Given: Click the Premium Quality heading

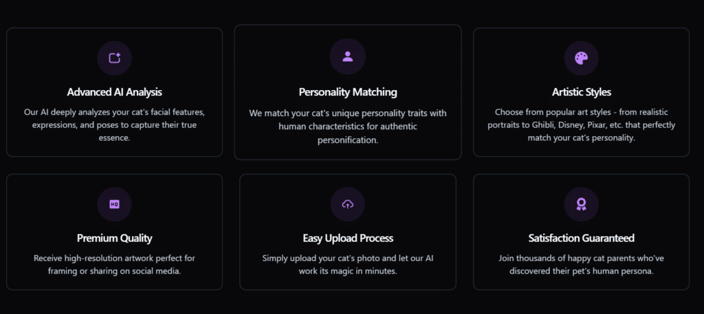Looking at the screenshot, I should click(x=114, y=238).
